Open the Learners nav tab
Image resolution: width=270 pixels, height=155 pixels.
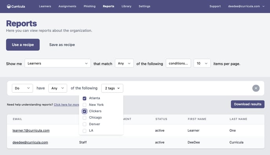click(45, 6)
